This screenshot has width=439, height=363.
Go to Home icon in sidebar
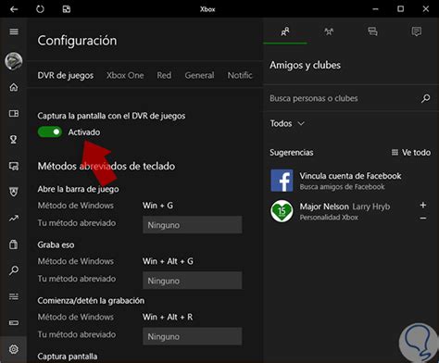click(x=14, y=87)
